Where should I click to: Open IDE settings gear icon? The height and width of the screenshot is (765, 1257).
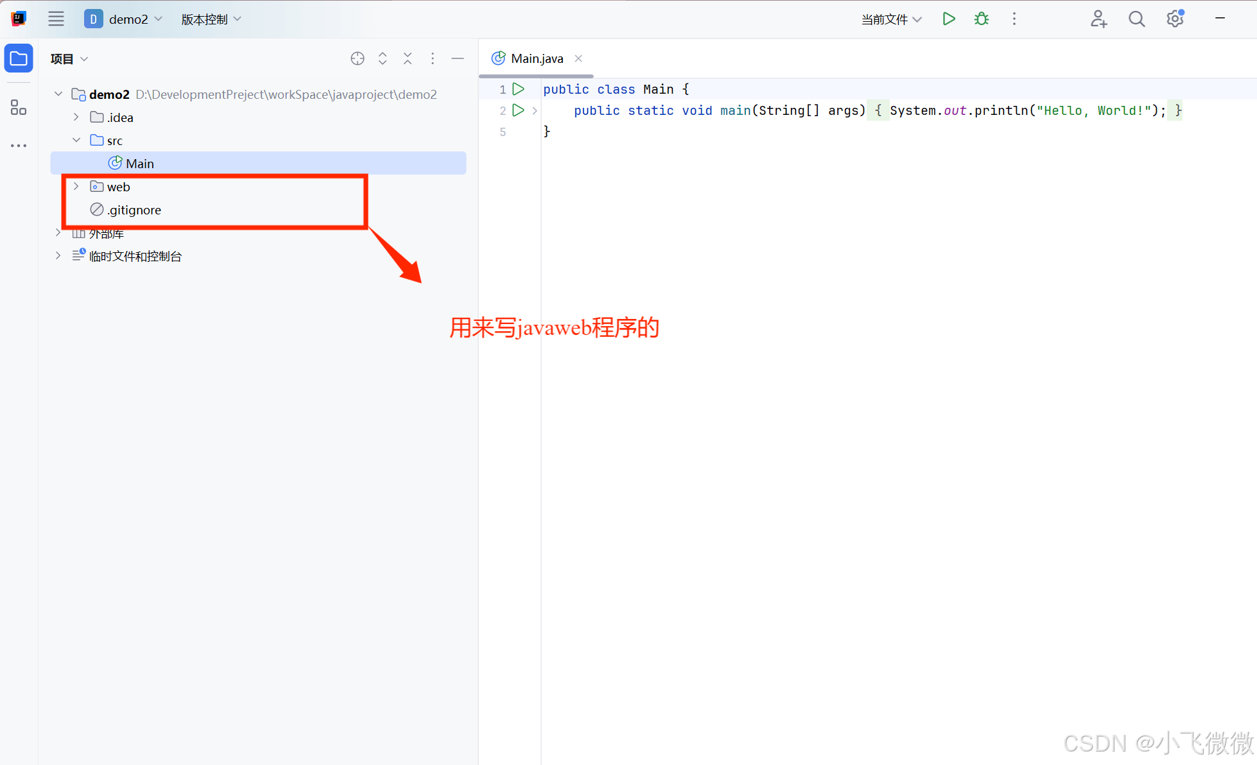1175,19
